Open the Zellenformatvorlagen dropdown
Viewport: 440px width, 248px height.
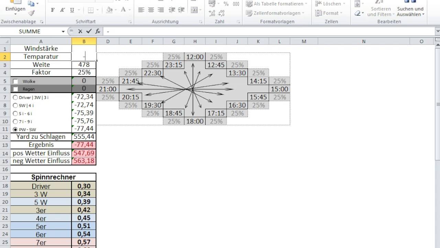click(303, 13)
